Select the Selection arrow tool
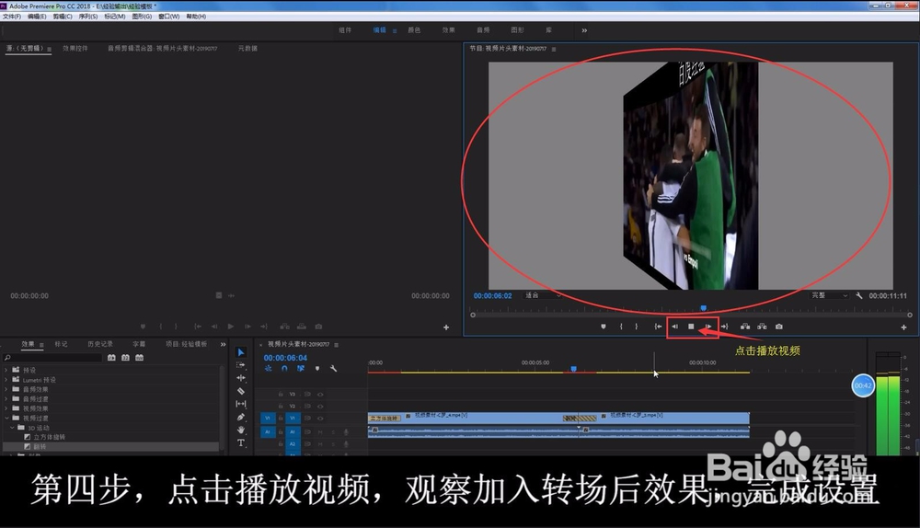Screen dimensions: 920x528 click(x=240, y=352)
